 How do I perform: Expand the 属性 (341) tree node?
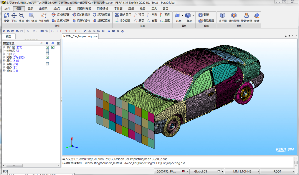click(x=4, y=61)
